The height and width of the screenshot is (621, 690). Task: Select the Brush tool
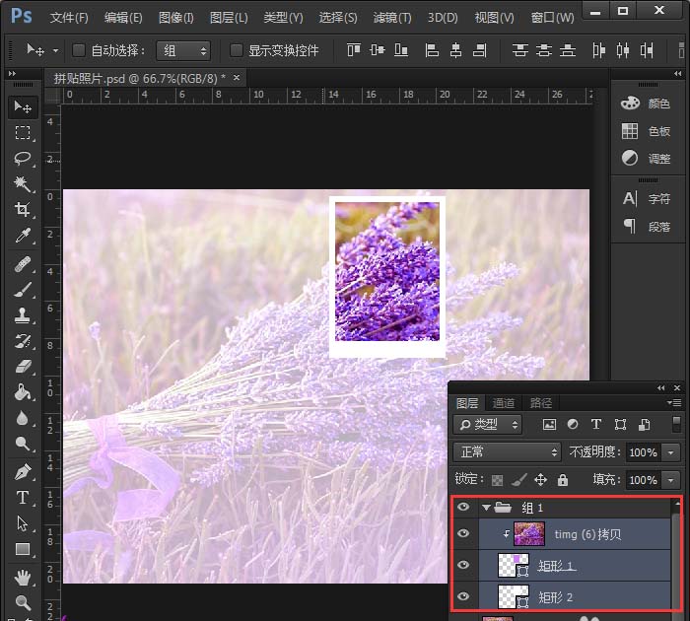[x=23, y=290]
